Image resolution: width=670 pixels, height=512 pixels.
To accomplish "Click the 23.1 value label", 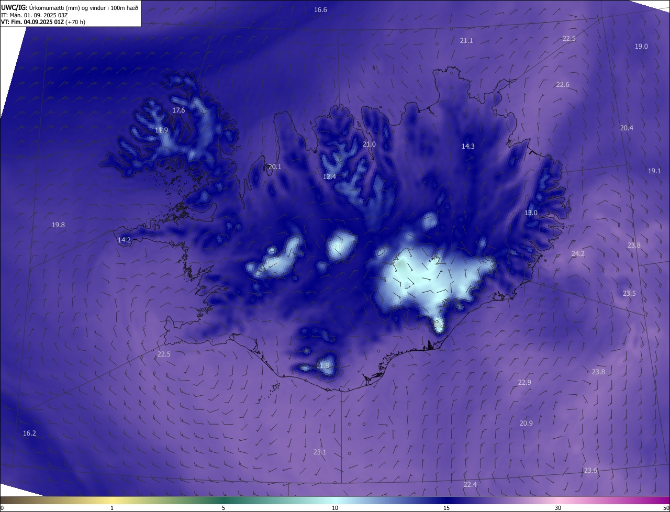I will 320,452.
